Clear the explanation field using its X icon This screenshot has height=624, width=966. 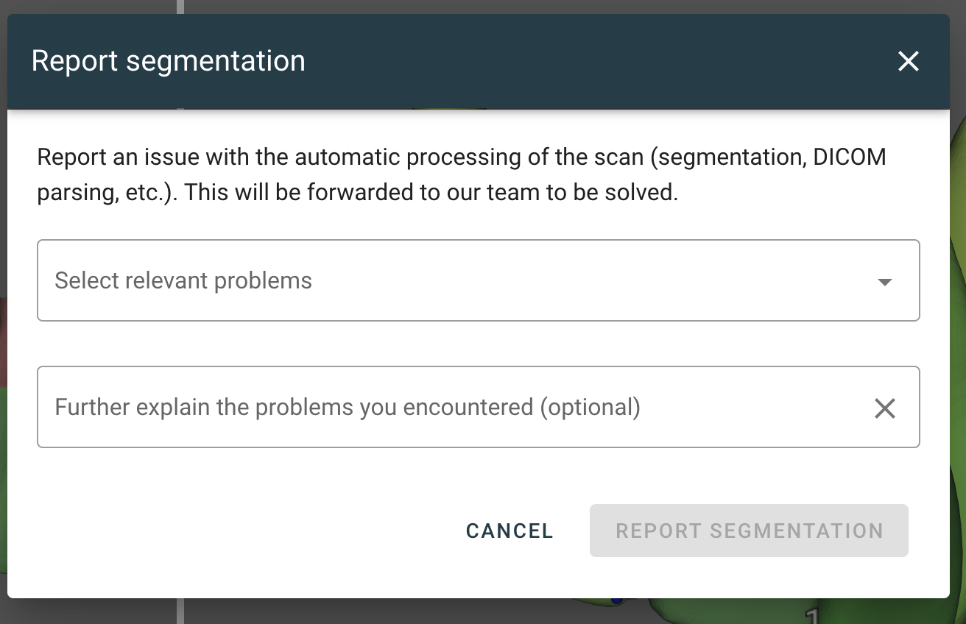pos(884,408)
